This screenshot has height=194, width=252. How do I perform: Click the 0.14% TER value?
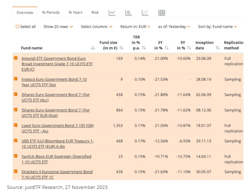pos(140,59)
